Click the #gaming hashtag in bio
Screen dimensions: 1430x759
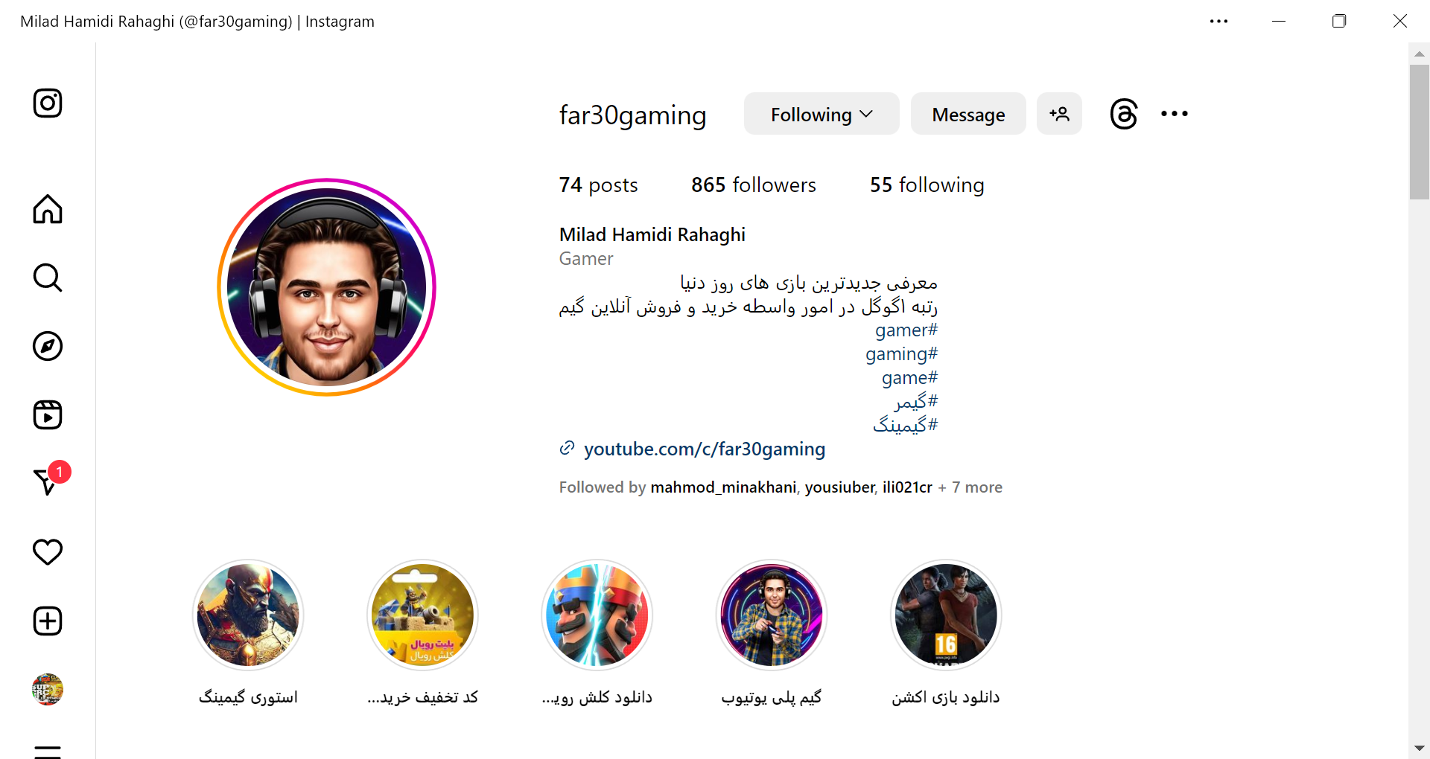pyautogui.click(x=901, y=353)
